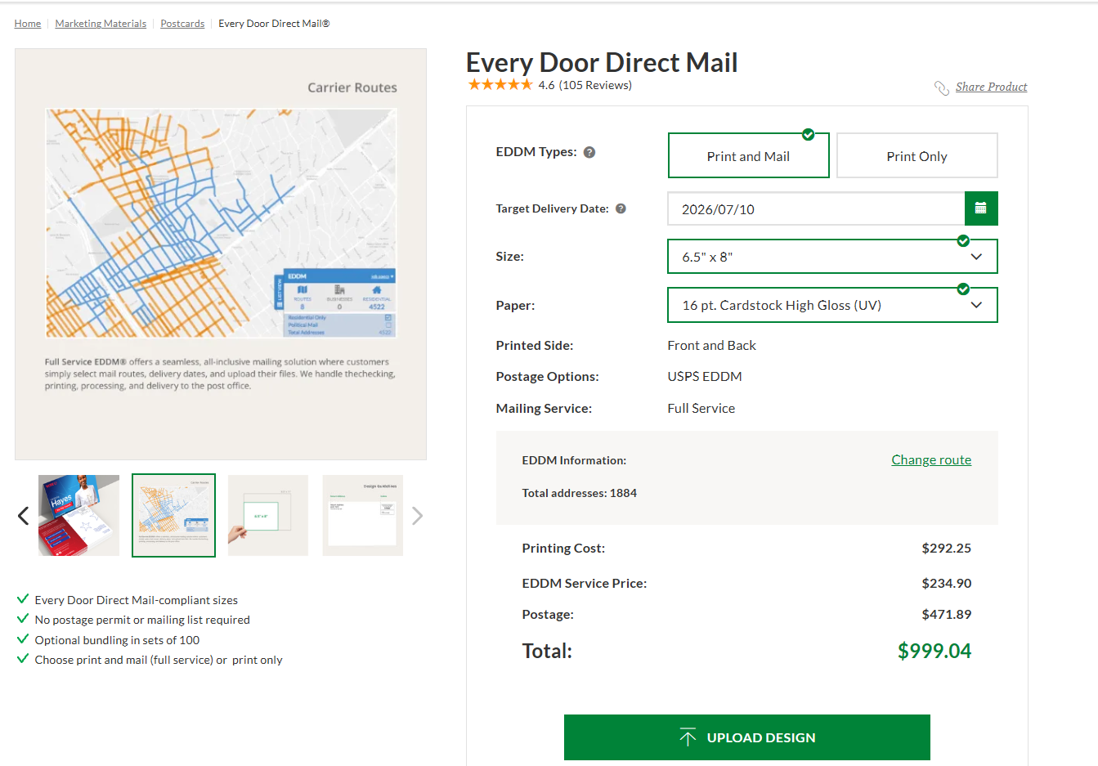Image resolution: width=1098 pixels, height=766 pixels.
Task: Open the Paper 16 pt. Cardstock dropdown
Action: point(832,305)
